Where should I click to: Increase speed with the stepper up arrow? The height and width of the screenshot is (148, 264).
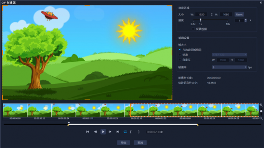pos(246,20)
